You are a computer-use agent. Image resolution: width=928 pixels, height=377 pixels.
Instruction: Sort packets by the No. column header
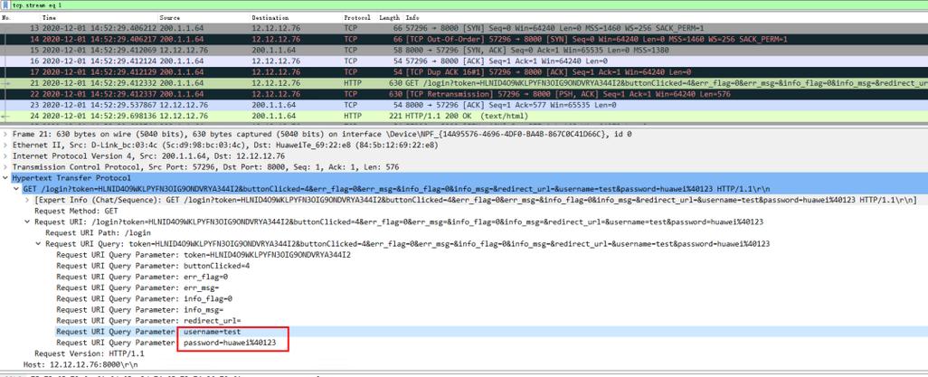pyautogui.click(x=6, y=18)
